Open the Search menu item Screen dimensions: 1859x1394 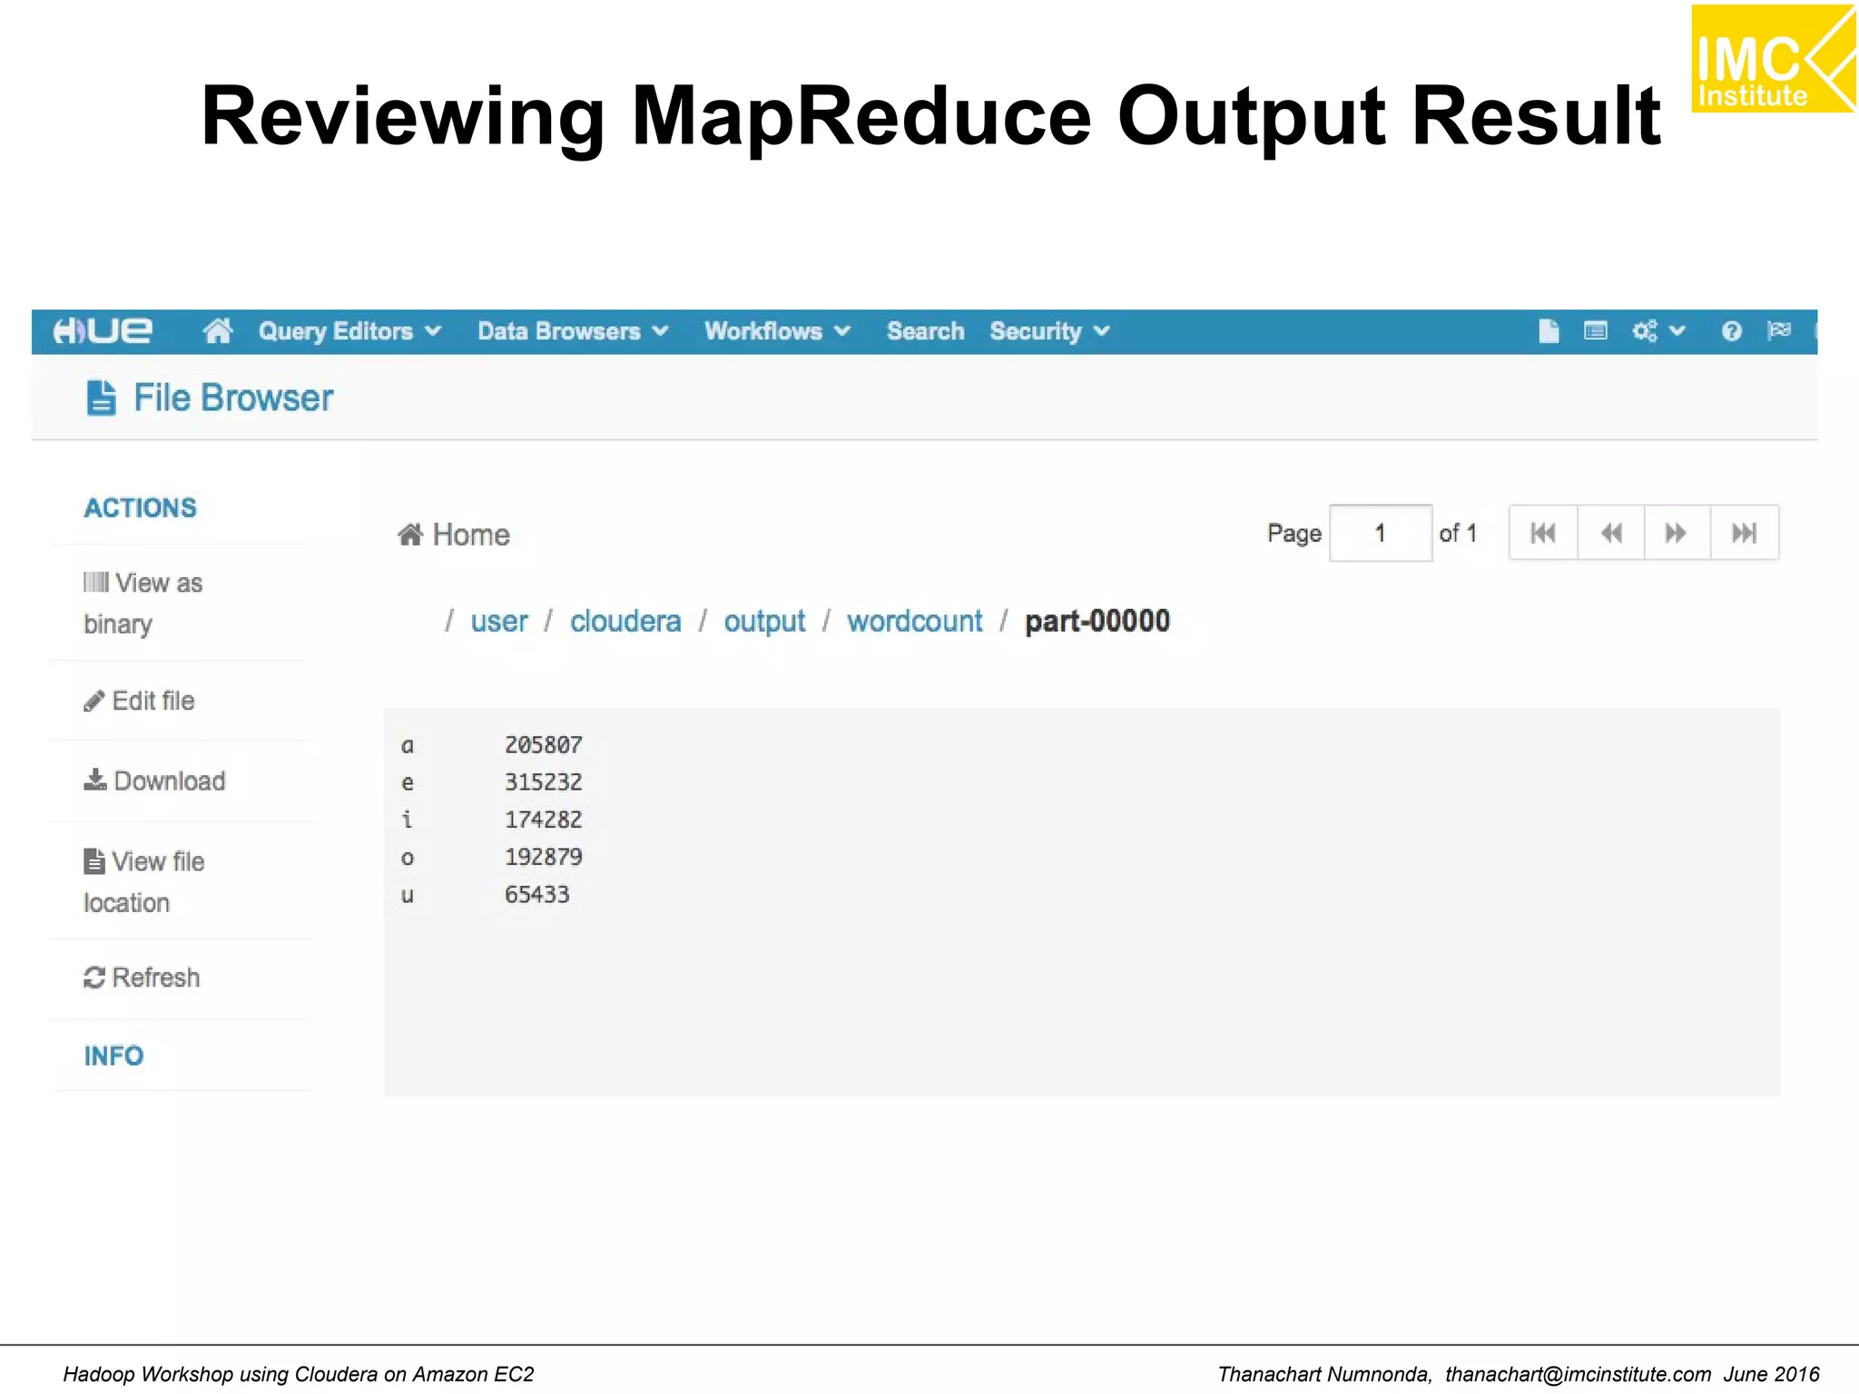[925, 331]
